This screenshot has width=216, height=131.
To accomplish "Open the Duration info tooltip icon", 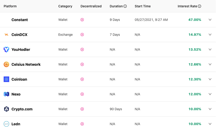I will point(125,6).
